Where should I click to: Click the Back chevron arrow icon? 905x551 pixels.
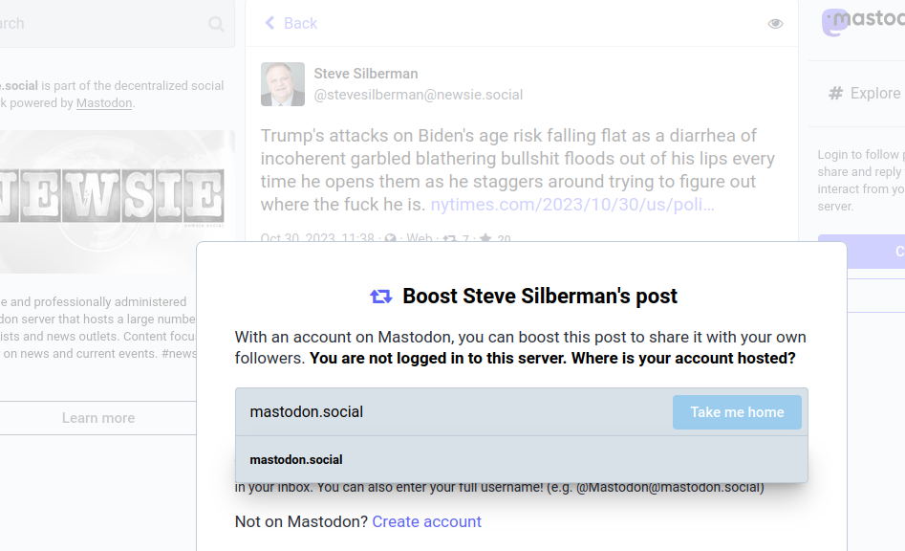coord(269,23)
